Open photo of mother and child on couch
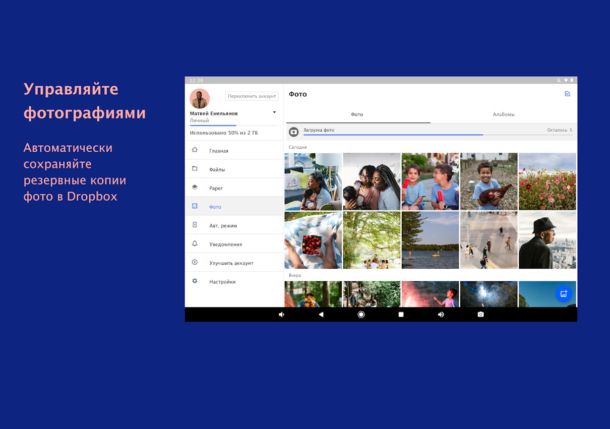This screenshot has width=610, height=429. tap(313, 181)
